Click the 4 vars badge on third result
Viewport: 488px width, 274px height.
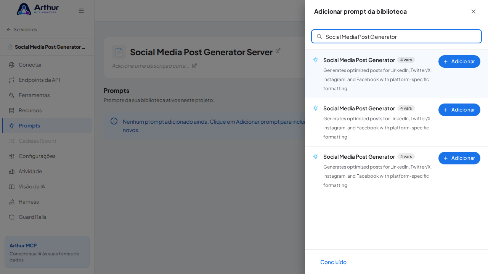406,156
